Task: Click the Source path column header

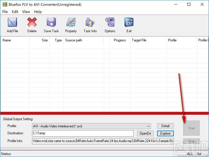Action: (x=84, y=40)
